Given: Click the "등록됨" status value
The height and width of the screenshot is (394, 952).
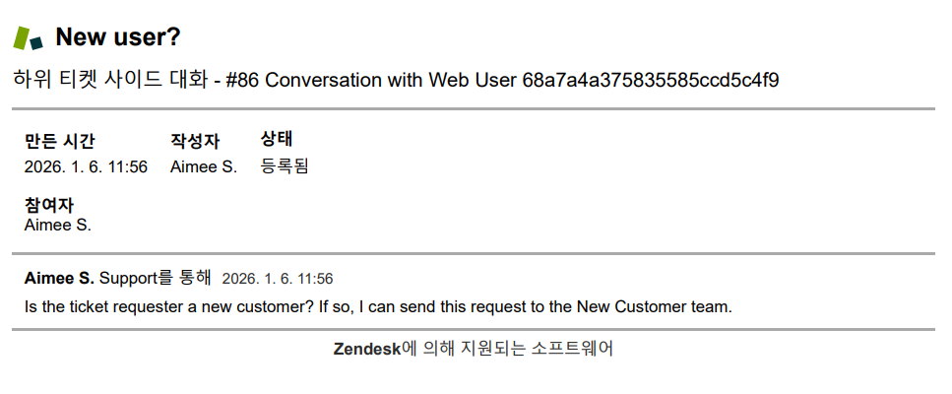Looking at the screenshot, I should [x=285, y=165].
